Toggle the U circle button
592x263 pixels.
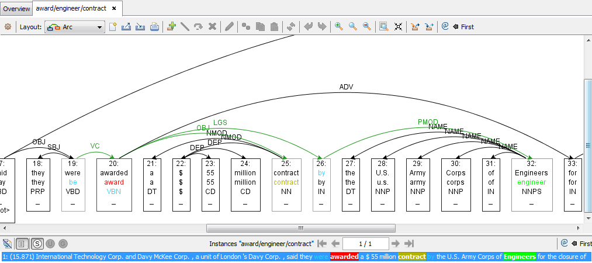point(50,244)
